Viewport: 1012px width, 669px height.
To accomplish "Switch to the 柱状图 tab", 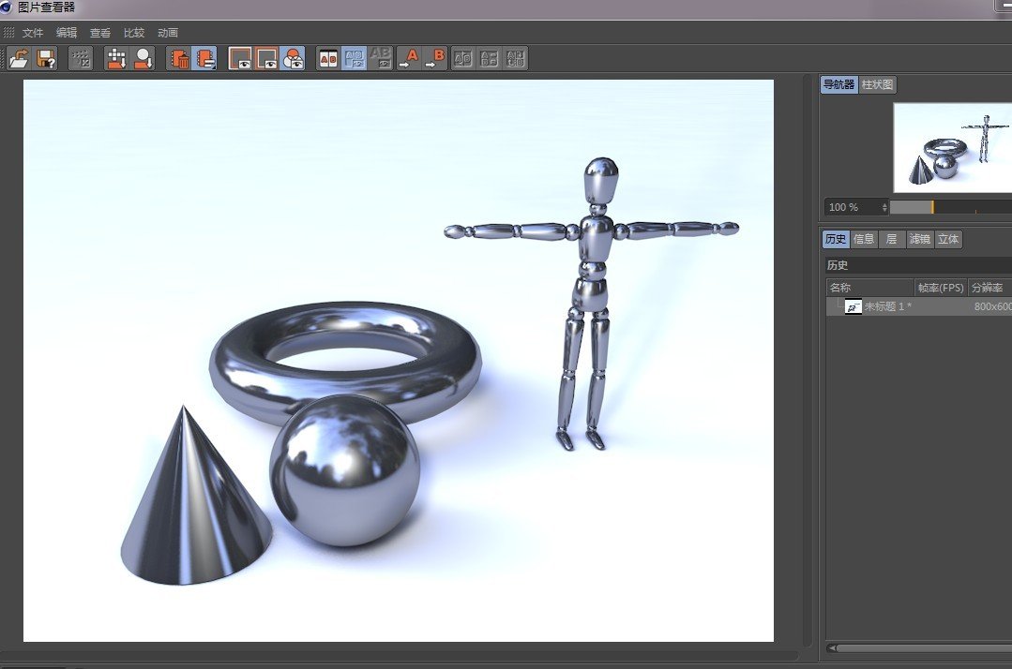I will coord(878,85).
